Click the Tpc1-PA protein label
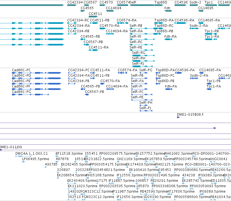231x201 pixels. [x=214, y=86]
